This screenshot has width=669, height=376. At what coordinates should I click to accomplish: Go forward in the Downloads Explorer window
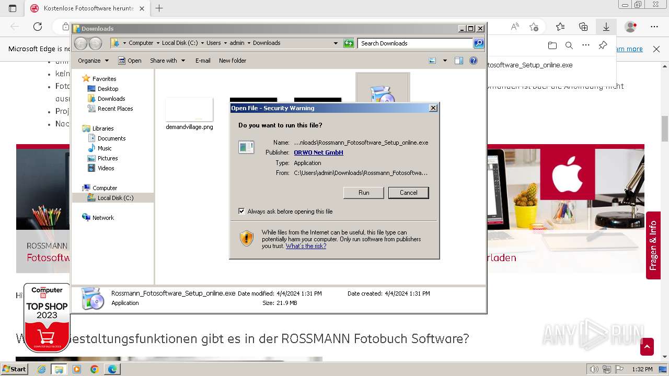95,43
